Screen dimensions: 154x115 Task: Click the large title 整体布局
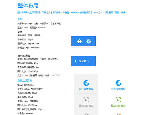coord(28,5)
